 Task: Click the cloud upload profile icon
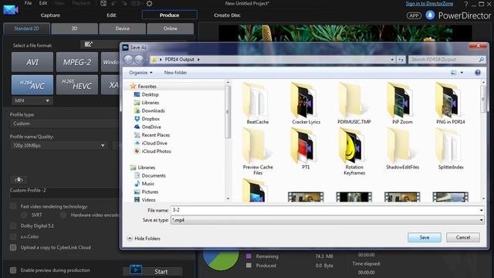[x=19, y=180]
